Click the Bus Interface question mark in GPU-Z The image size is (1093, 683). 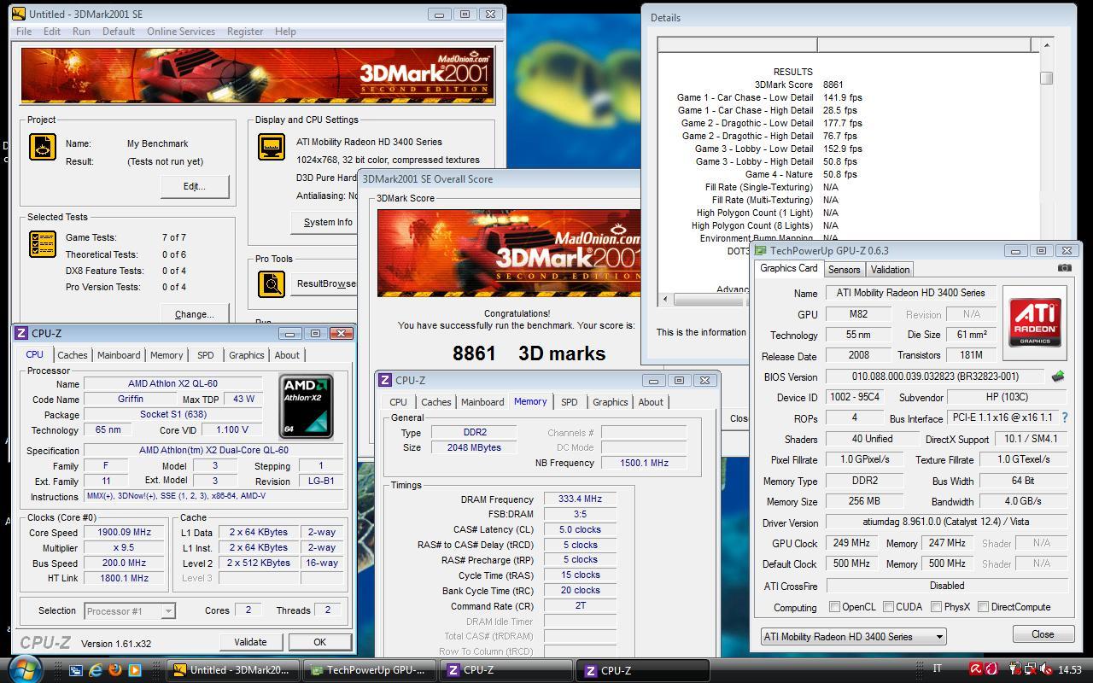click(x=1065, y=418)
